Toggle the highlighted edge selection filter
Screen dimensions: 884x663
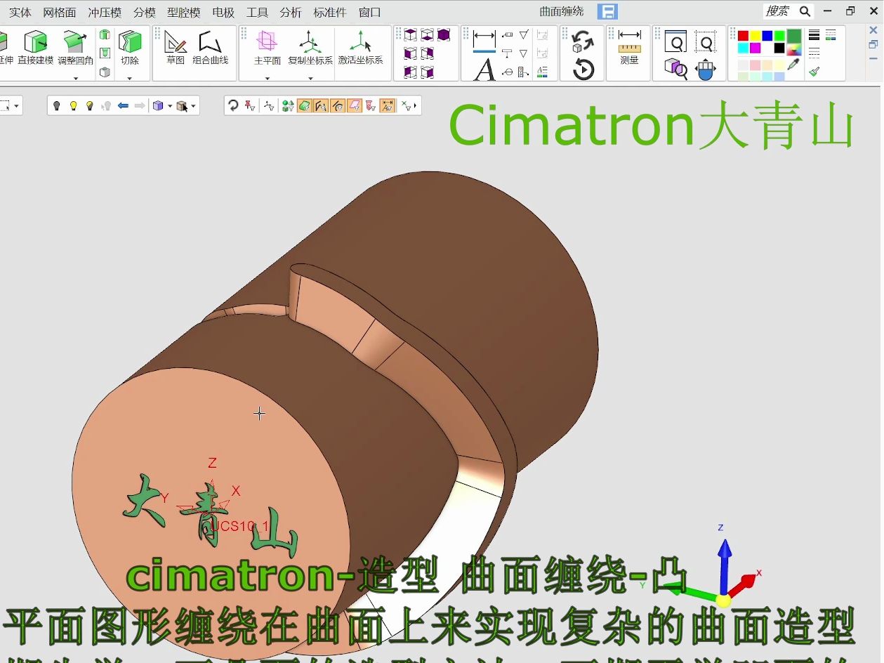321,106
